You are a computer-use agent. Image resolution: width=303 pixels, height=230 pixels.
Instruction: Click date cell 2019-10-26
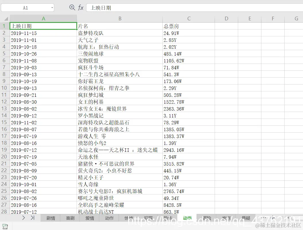(43, 54)
